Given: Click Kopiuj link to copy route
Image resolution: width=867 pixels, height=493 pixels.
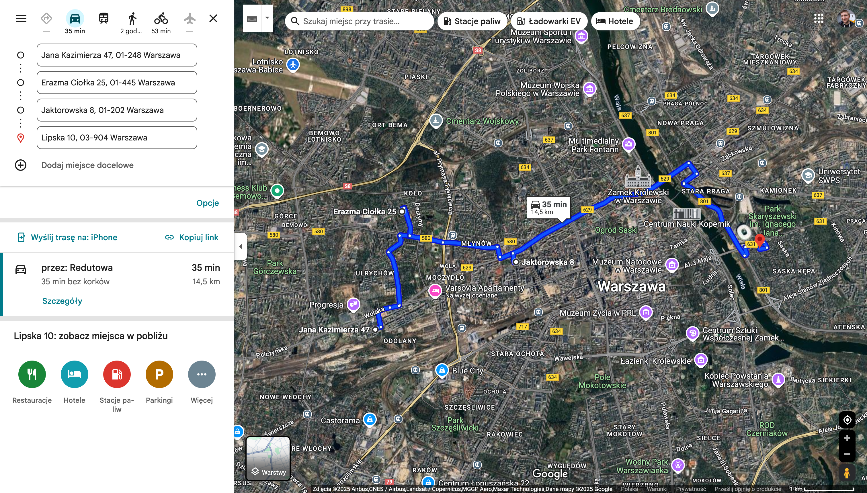Looking at the screenshot, I should coord(192,237).
